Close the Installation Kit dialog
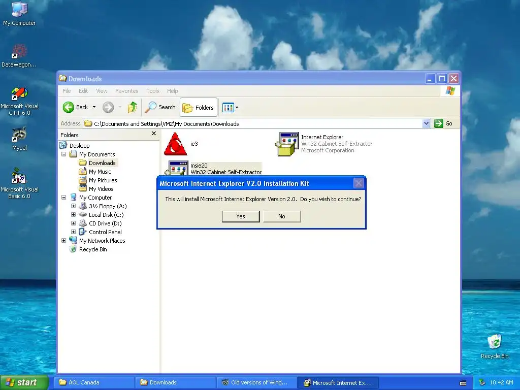Image resolution: width=520 pixels, height=390 pixels. point(359,183)
